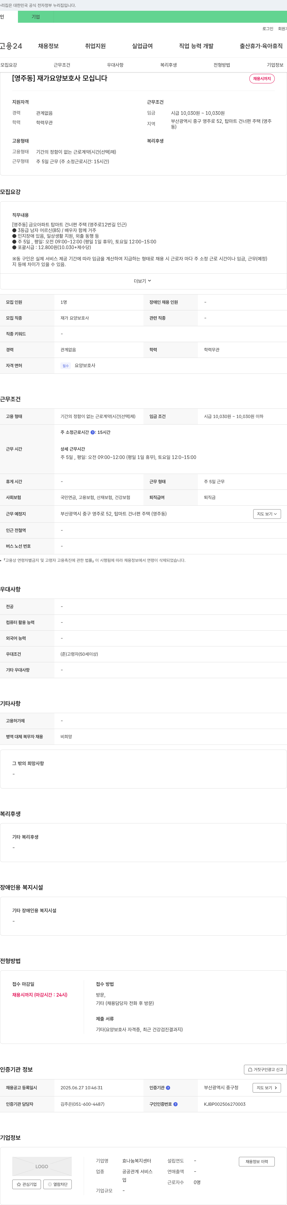Toggle 열람차단 button
The height and width of the screenshot is (1205, 287).
57,1184
